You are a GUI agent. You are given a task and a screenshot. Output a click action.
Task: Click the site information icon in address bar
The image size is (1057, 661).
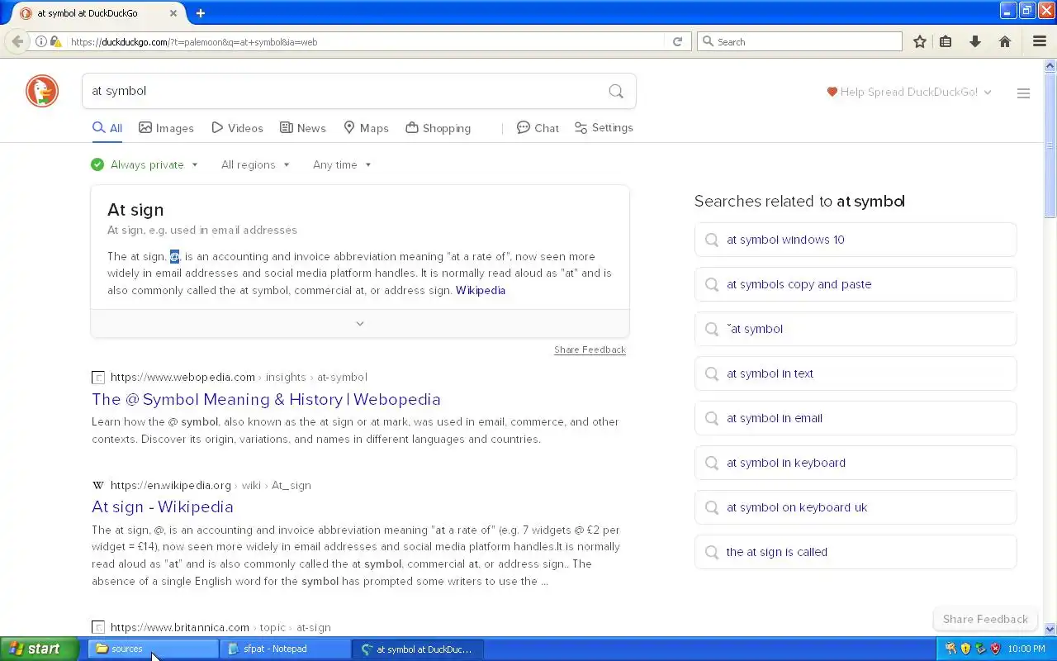(x=40, y=41)
